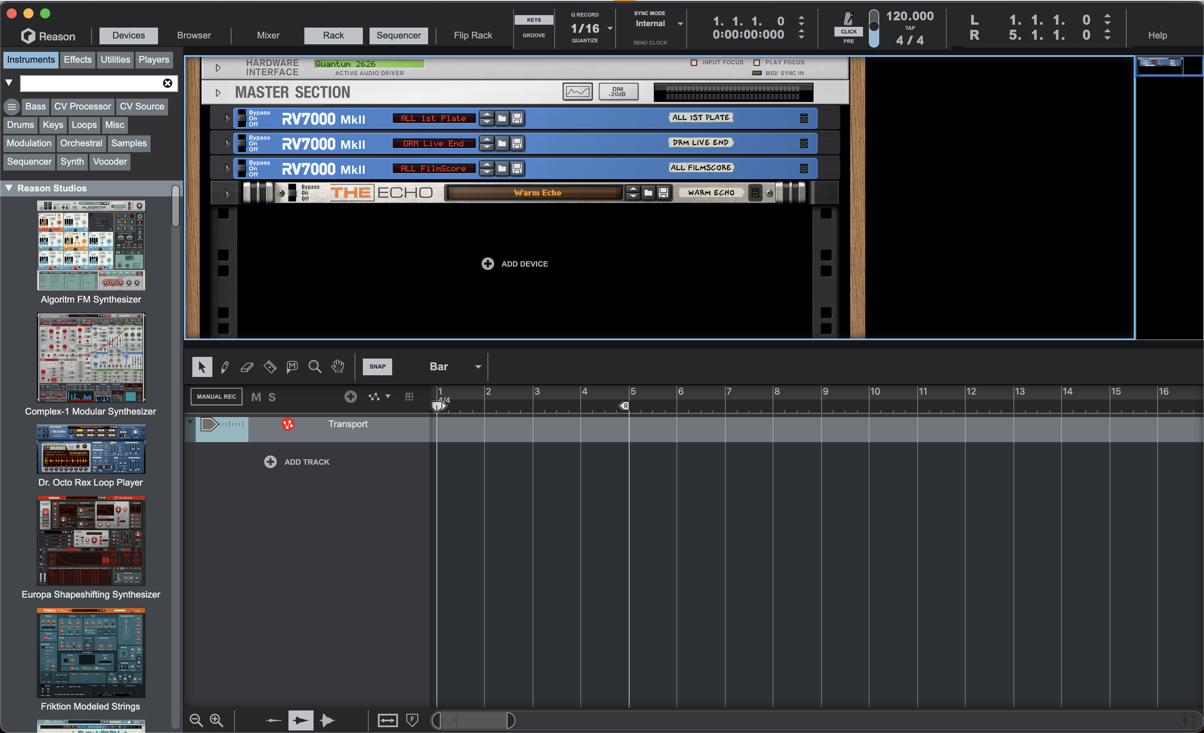This screenshot has height=733, width=1204.
Task: Select the Razor tool
Action: (270, 367)
